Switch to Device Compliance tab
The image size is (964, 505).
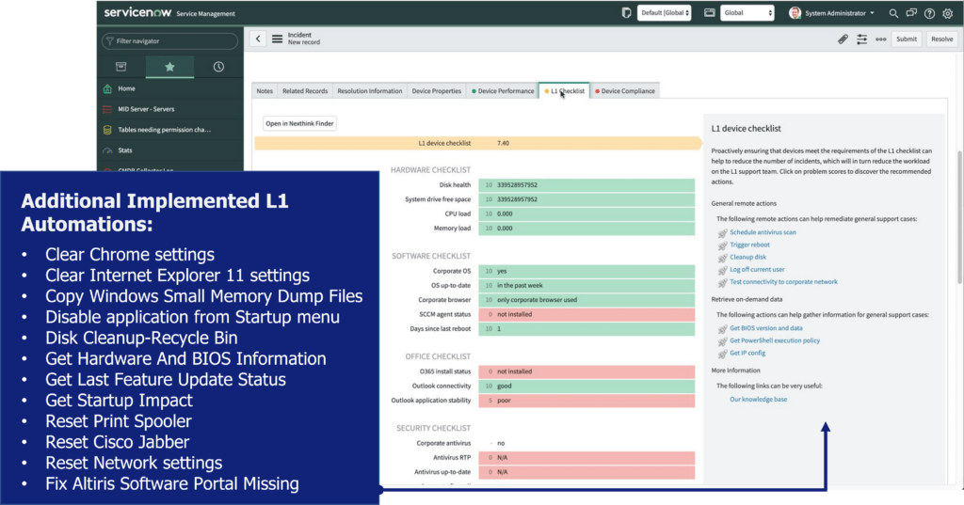click(625, 91)
